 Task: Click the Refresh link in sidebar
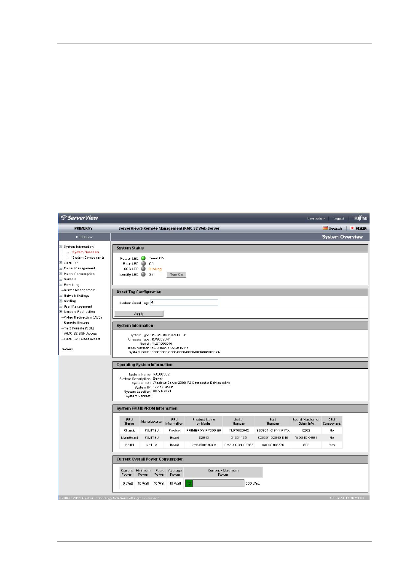pos(67,349)
